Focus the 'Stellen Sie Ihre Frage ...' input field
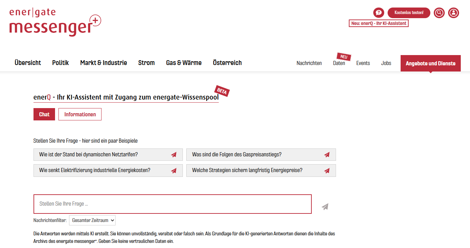This screenshot has width=470, height=248. click(x=173, y=204)
